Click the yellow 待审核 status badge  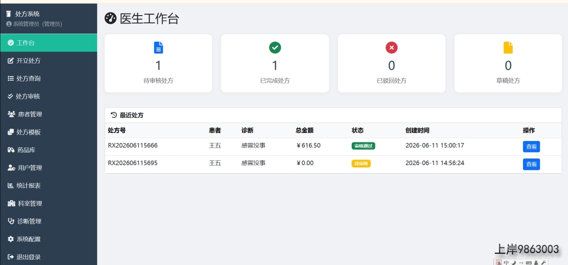pos(361,163)
